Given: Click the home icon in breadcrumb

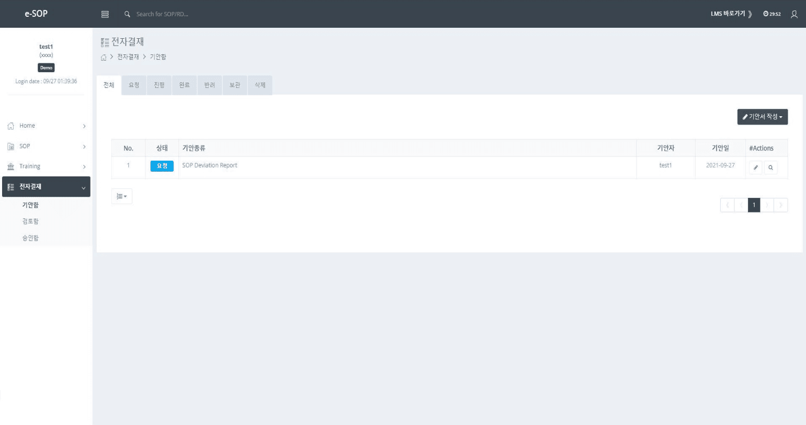Looking at the screenshot, I should (104, 57).
